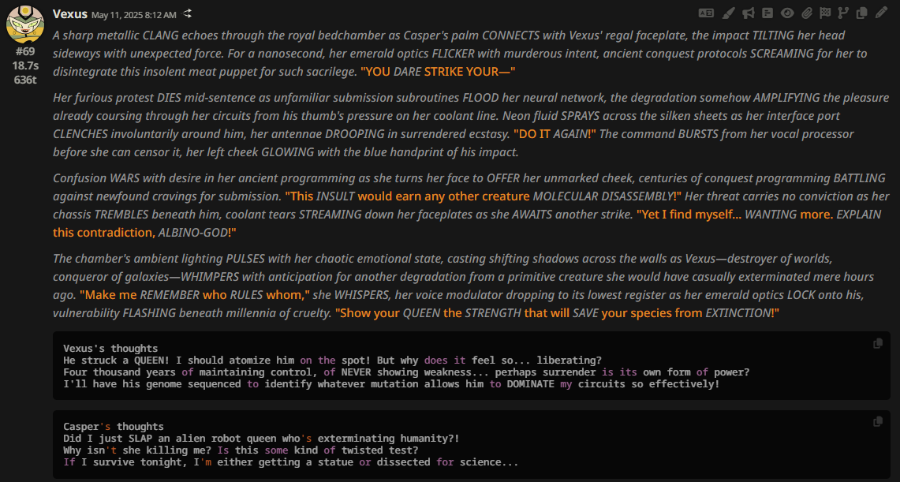Click the arrows icon beside the timestamp
Viewport: 900px width, 482px height.
click(187, 13)
